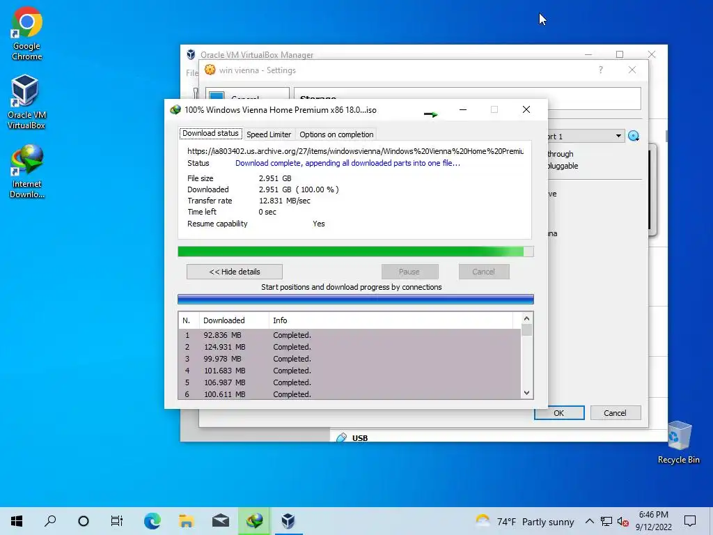Viewport: 713px width, 535px height.
Task: Click the optical disk chooser icon in Settings
Action: tap(634, 136)
